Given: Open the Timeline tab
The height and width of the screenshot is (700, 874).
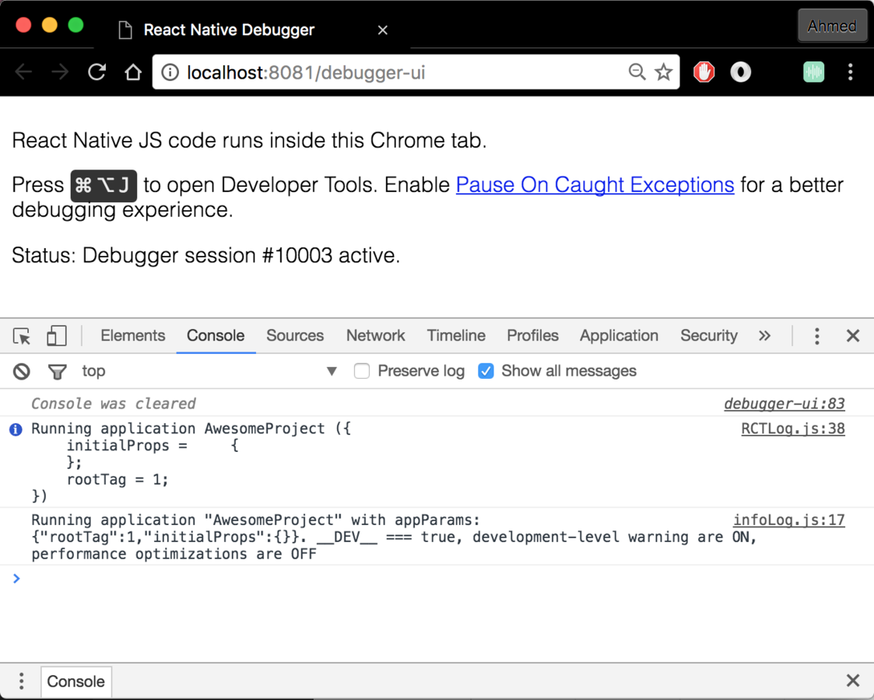Looking at the screenshot, I should point(456,336).
